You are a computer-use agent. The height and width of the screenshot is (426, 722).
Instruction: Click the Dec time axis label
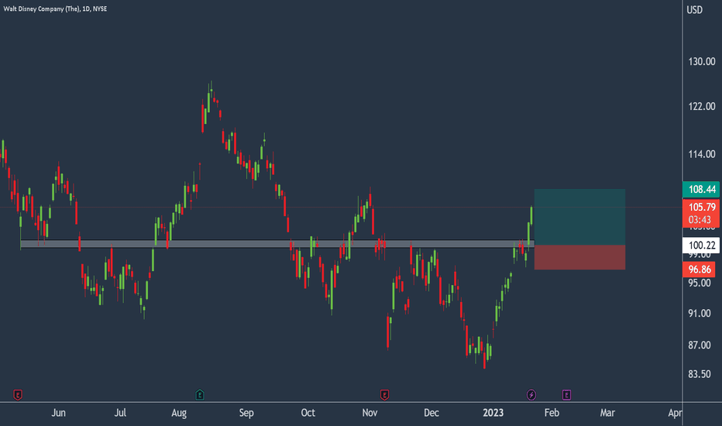pos(431,413)
